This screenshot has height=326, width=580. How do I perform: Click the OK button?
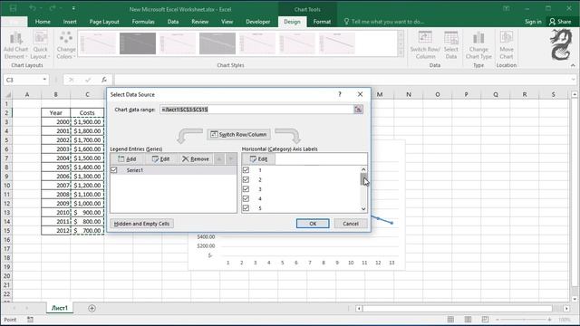pyautogui.click(x=313, y=224)
